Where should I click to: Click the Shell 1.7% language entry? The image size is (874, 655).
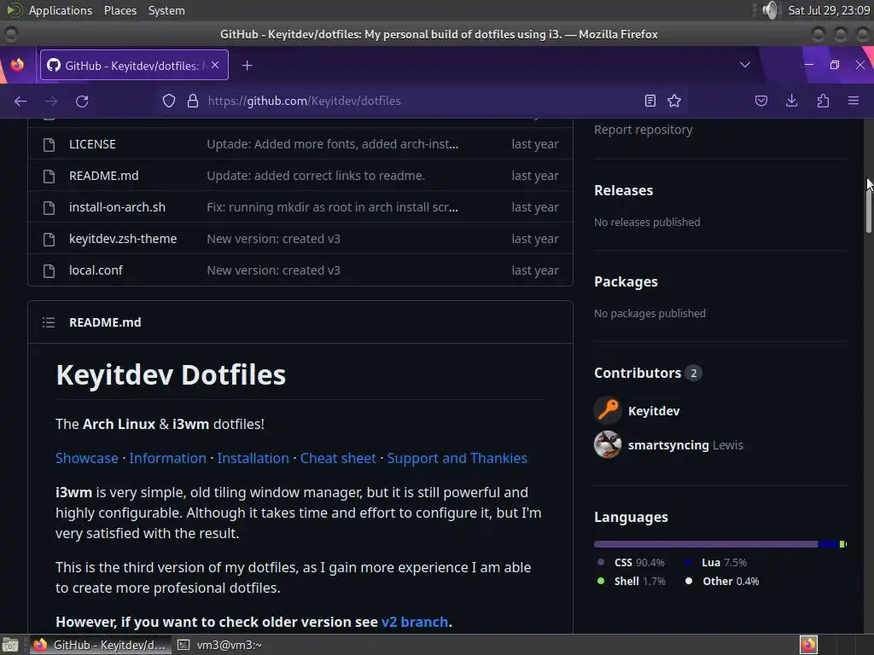[632, 581]
